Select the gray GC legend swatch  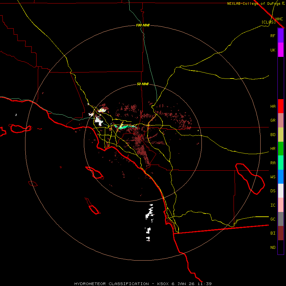[281, 219]
